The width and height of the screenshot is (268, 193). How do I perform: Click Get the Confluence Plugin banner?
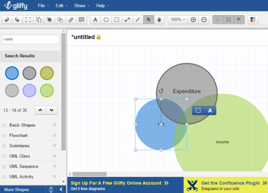click(226, 185)
